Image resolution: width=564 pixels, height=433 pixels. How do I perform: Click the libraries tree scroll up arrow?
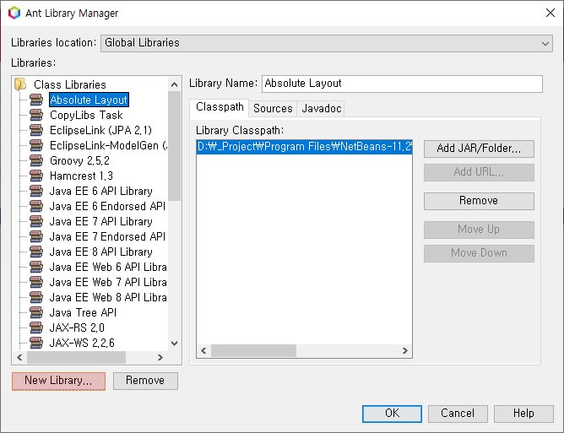pyautogui.click(x=175, y=84)
